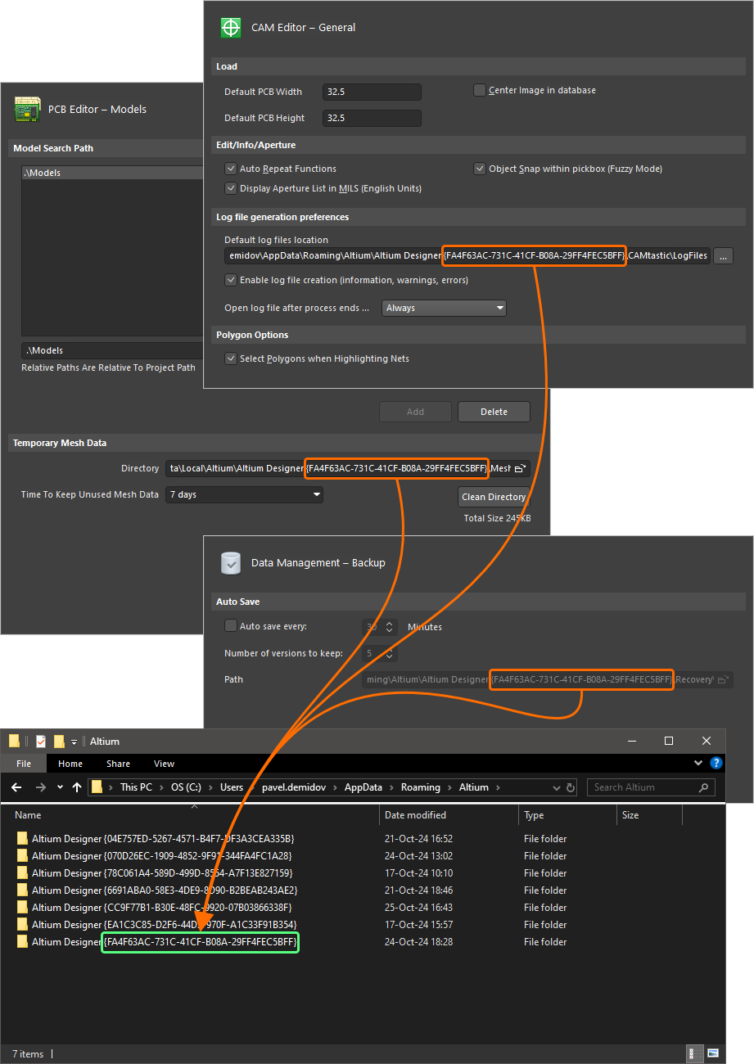Select folder 'Altium Designer {78C061A4-589D-499D-8564-A7F13E827159}'
754x1064 pixels.
[x=155, y=873]
